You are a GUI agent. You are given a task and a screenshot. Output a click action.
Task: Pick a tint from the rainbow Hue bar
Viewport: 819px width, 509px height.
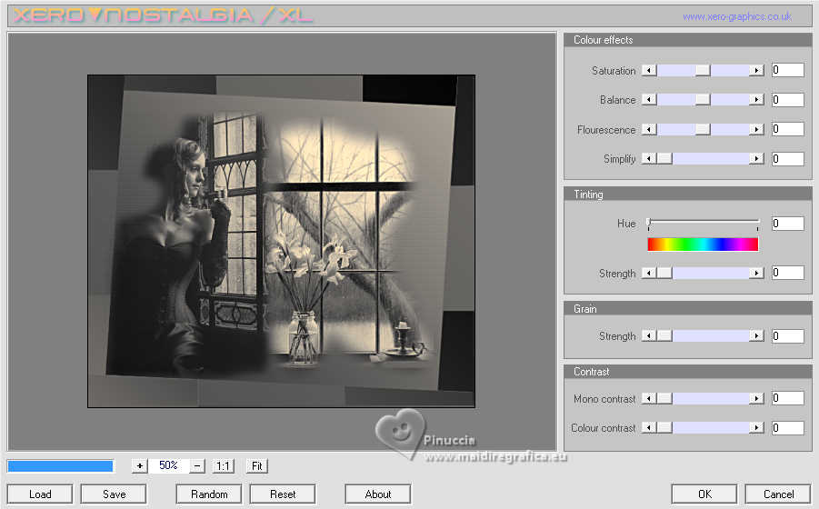[703, 245]
